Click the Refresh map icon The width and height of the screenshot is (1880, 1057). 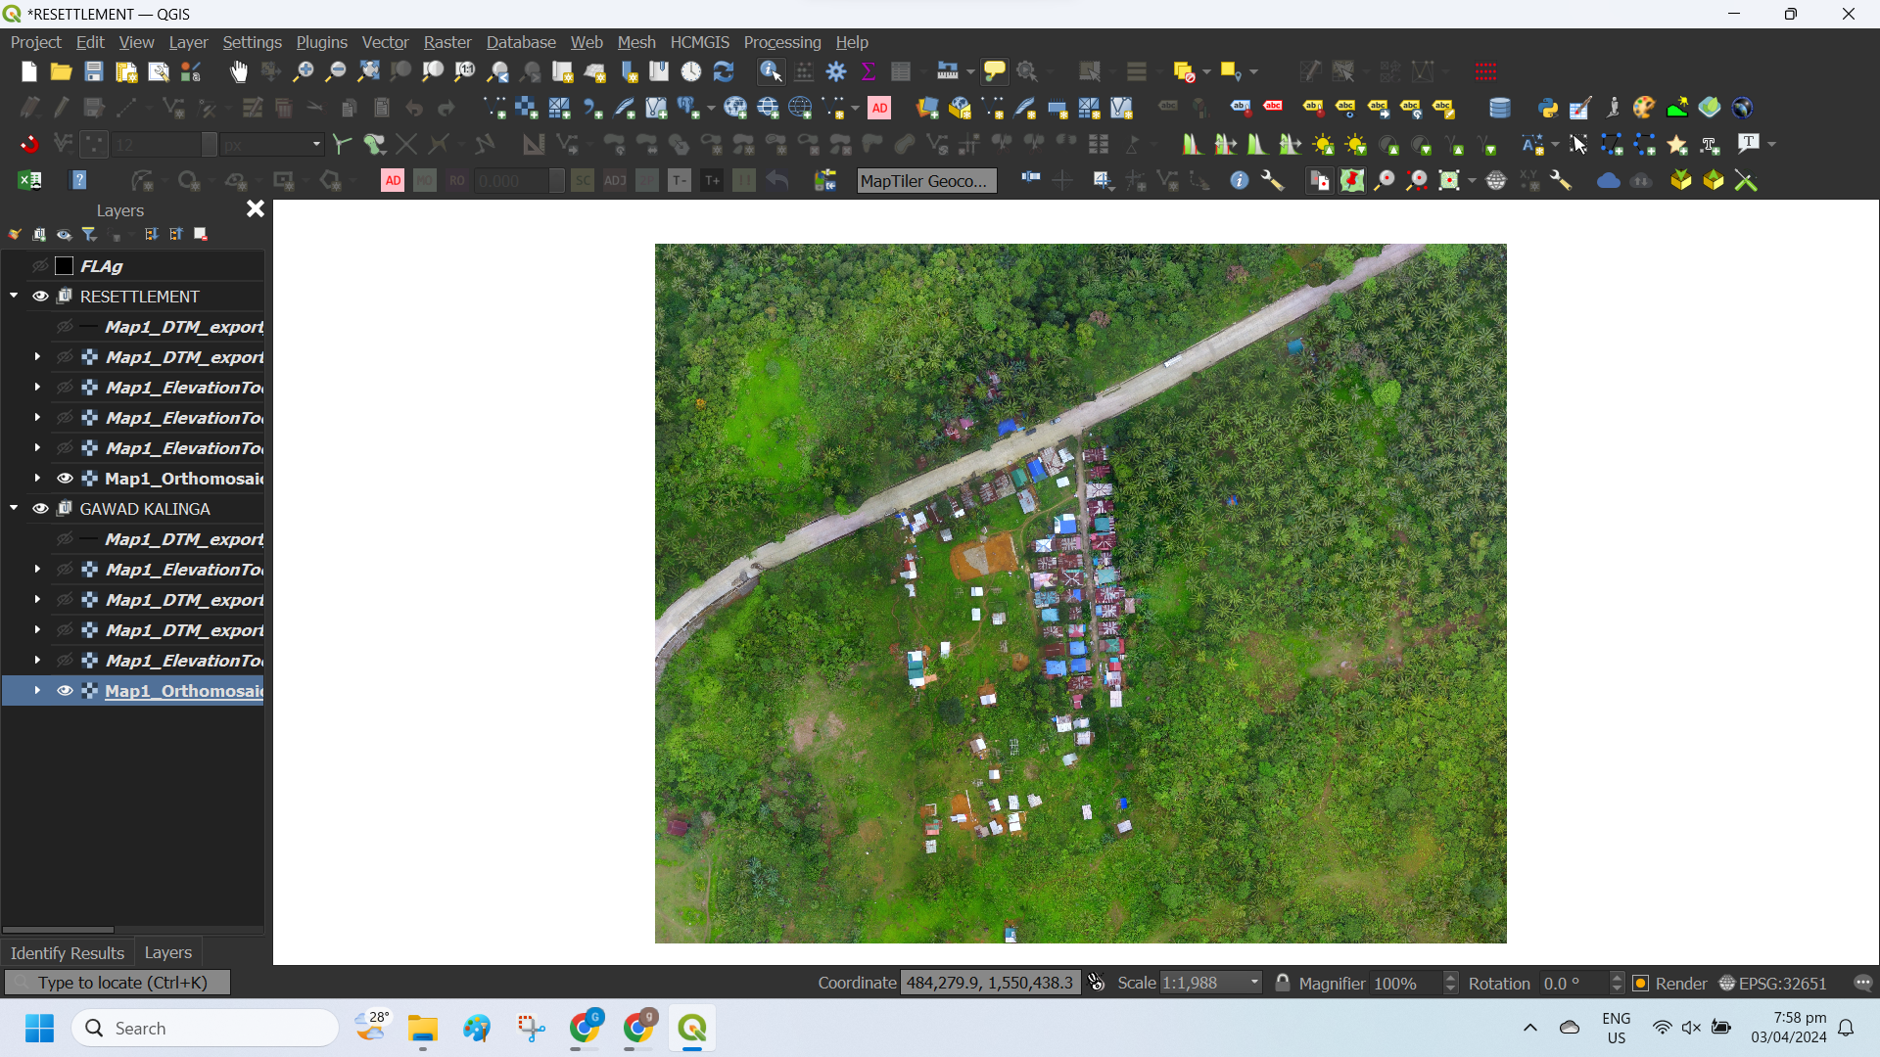pos(724,71)
